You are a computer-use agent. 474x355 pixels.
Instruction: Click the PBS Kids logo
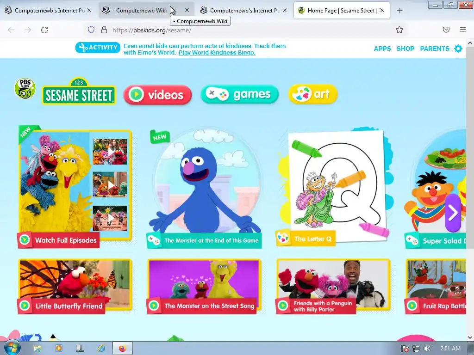pos(25,88)
